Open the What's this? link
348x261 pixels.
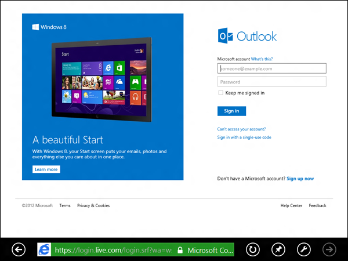click(x=262, y=59)
